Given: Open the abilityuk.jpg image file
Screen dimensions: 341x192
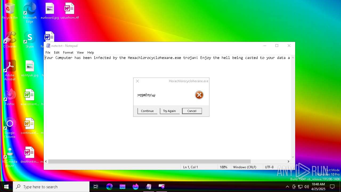Looking at the screenshot, I should click(x=30, y=69).
